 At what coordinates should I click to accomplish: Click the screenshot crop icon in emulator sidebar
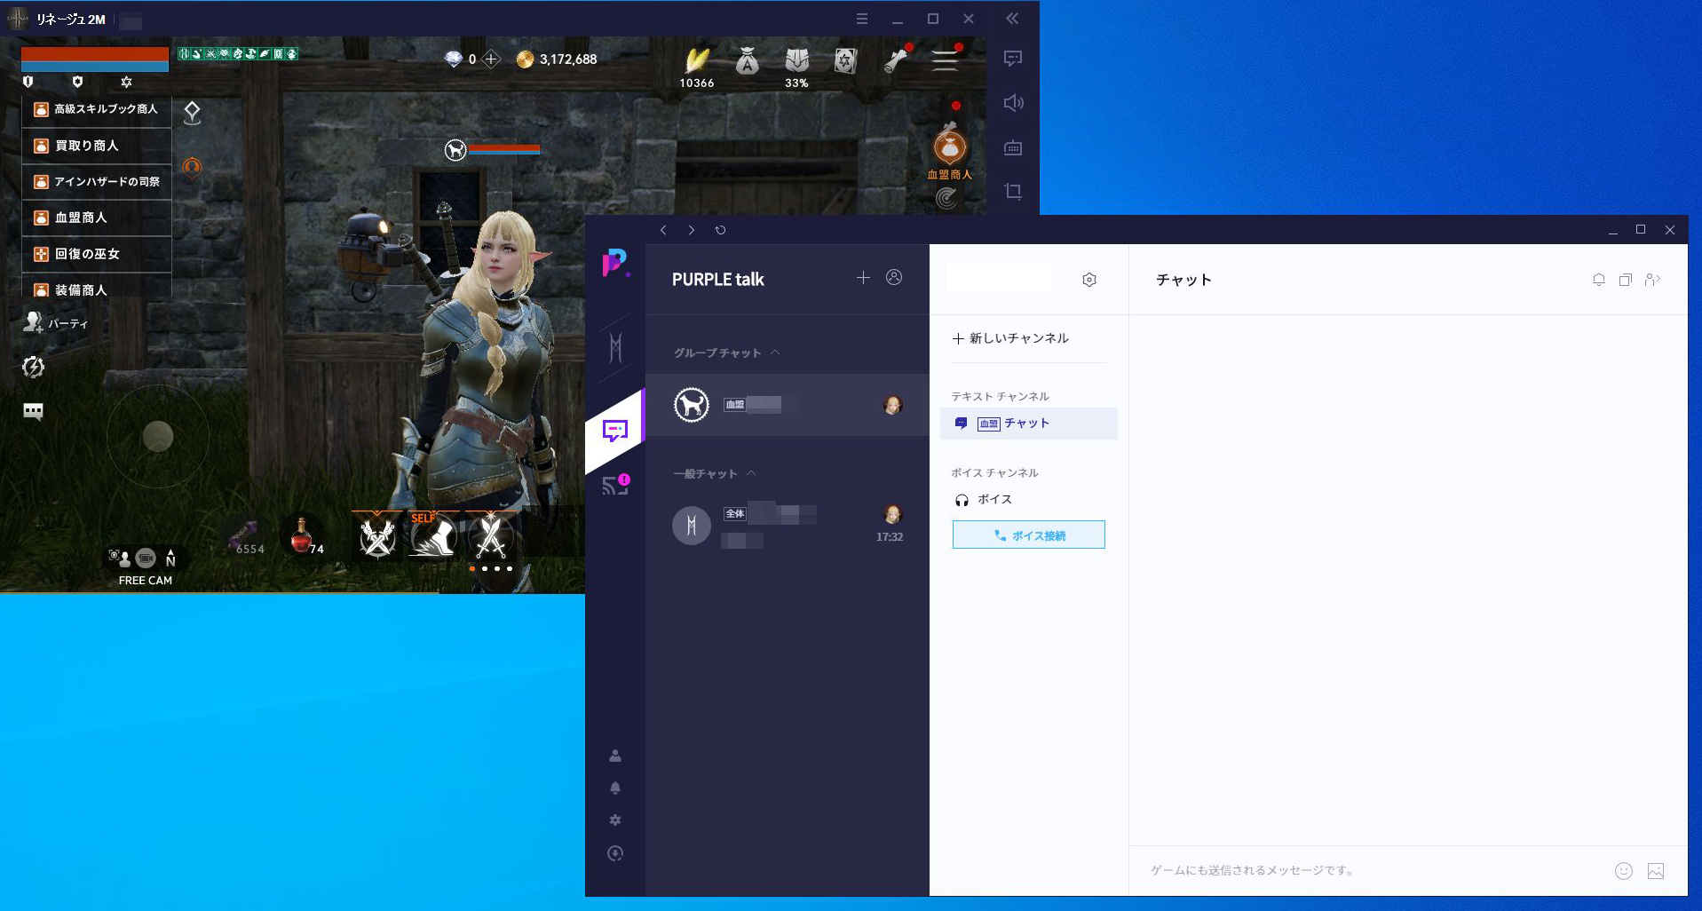pyautogui.click(x=1013, y=191)
